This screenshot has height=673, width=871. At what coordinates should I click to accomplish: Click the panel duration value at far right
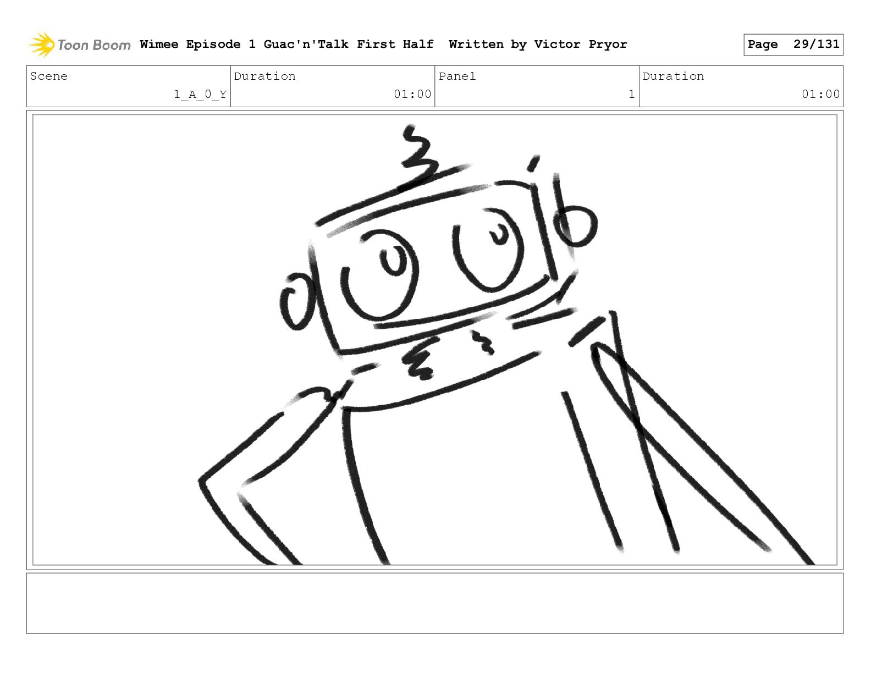click(820, 95)
